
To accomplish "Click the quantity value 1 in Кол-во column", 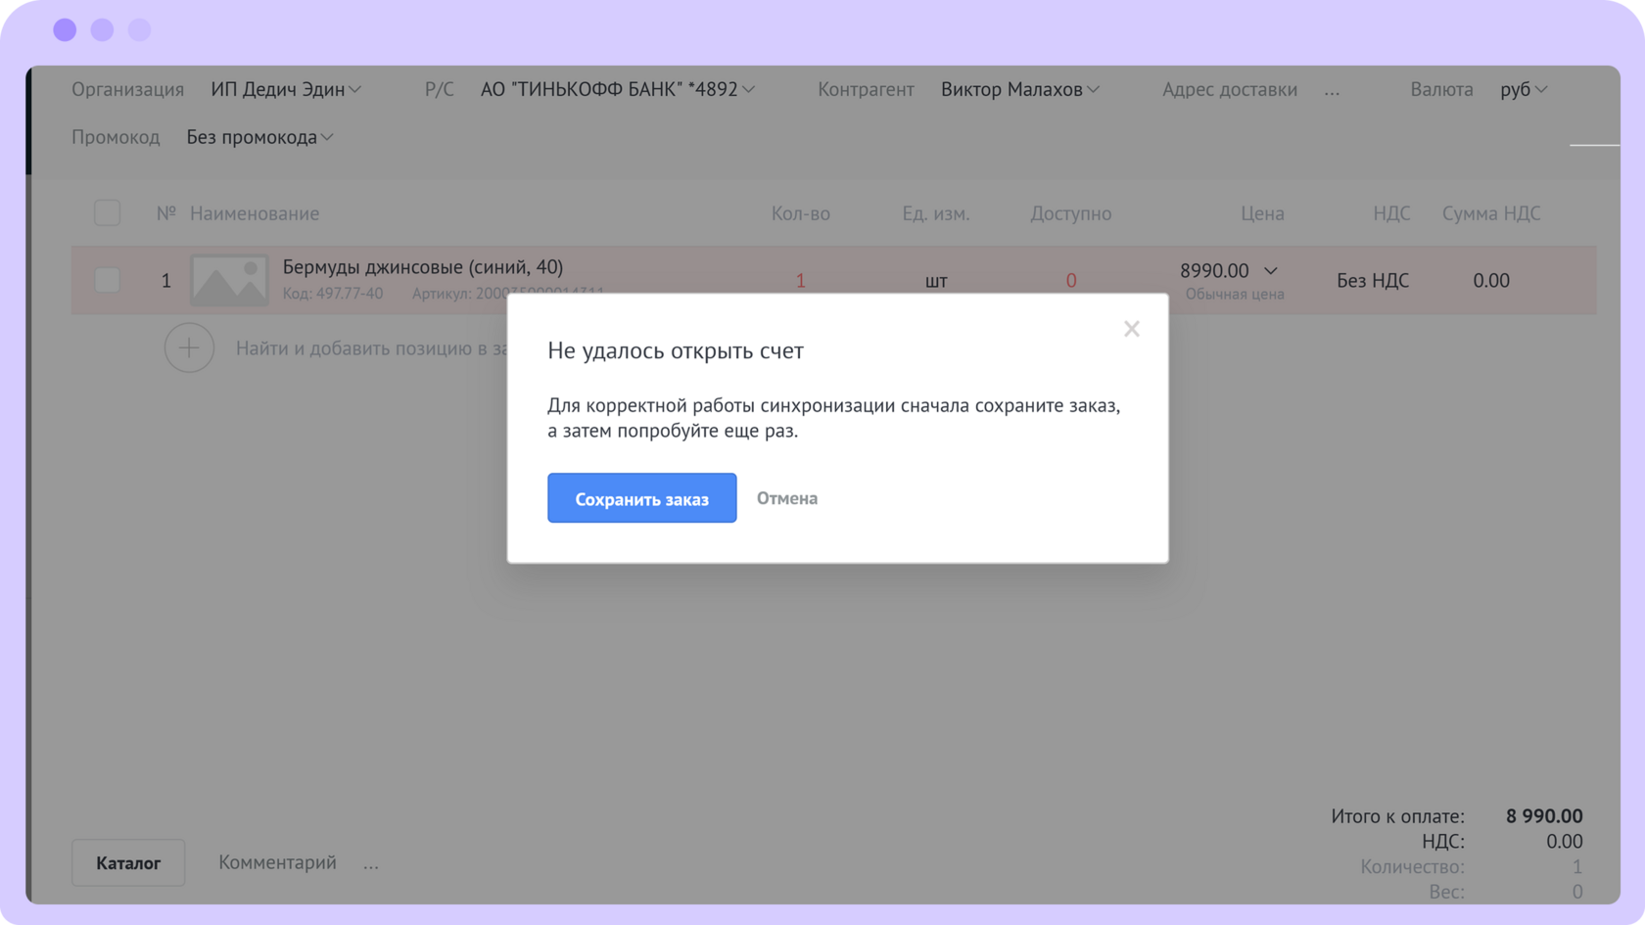I will [x=800, y=281].
